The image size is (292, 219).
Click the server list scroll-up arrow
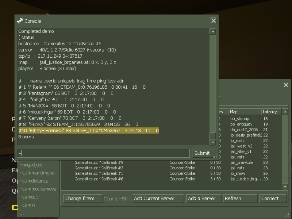[x=285, y=112]
